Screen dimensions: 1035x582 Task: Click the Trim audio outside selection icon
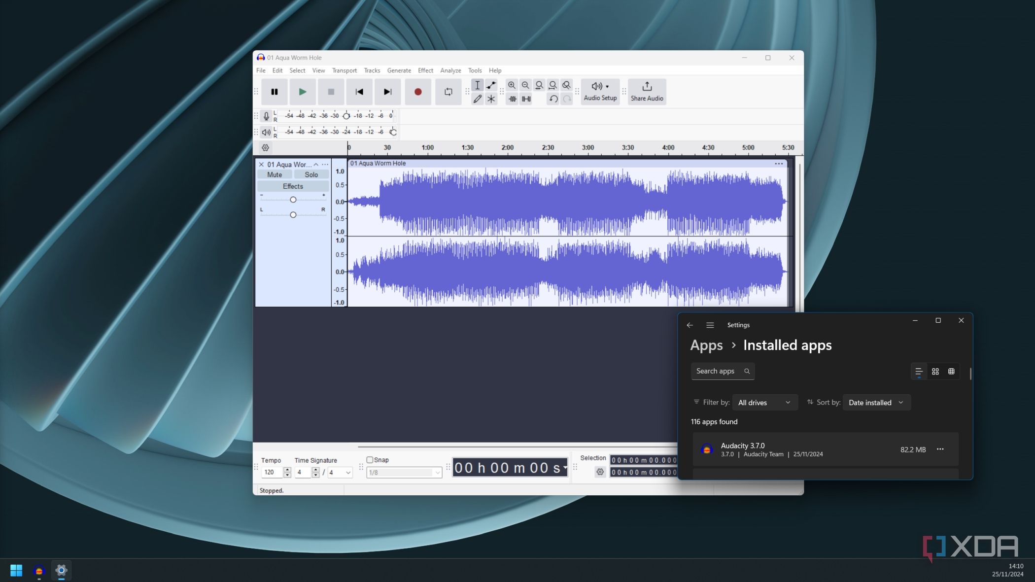pyautogui.click(x=512, y=99)
